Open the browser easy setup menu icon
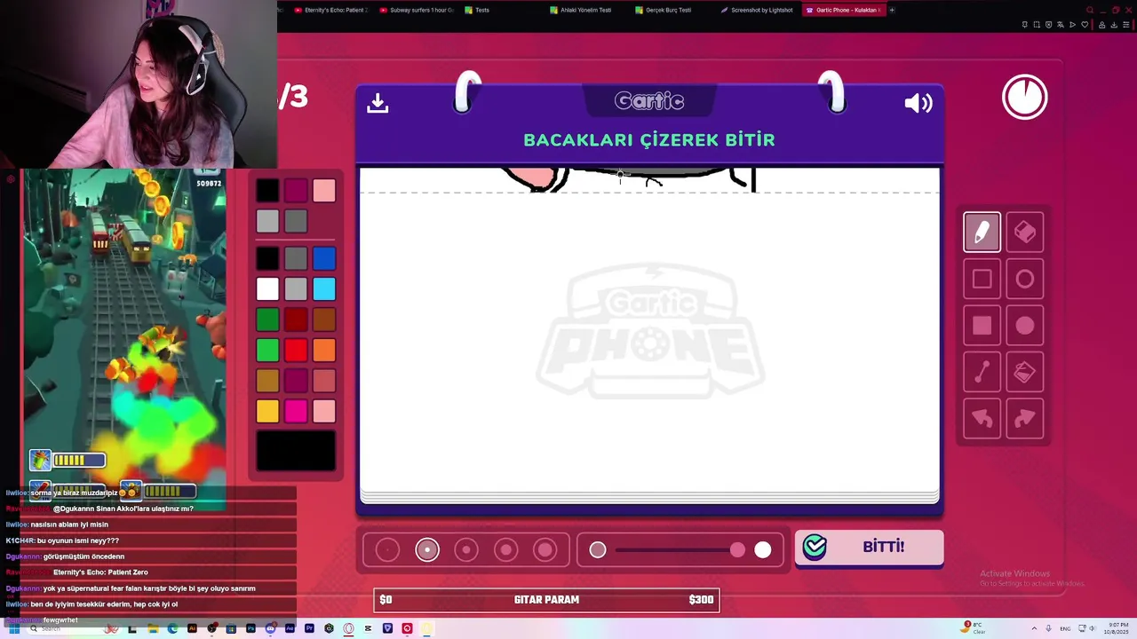 [x=1126, y=25]
